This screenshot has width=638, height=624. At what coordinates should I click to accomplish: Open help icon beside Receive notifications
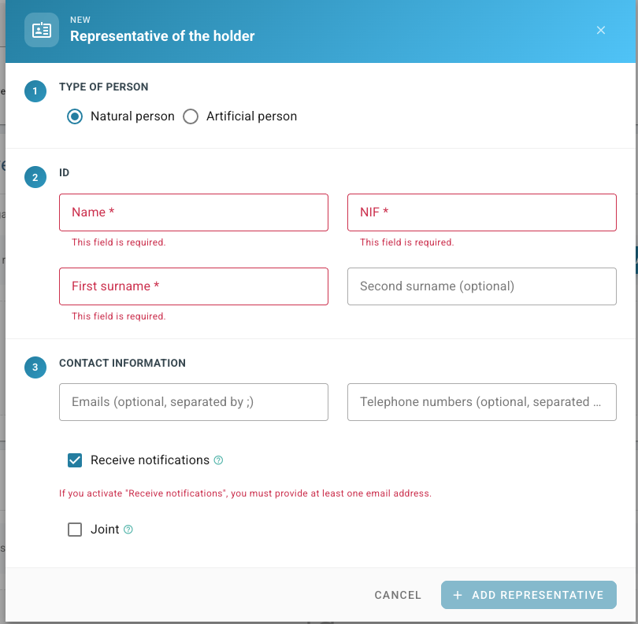[x=218, y=460]
